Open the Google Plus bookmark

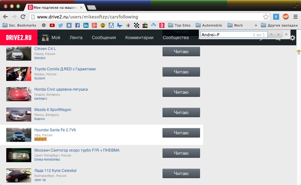point(94,25)
